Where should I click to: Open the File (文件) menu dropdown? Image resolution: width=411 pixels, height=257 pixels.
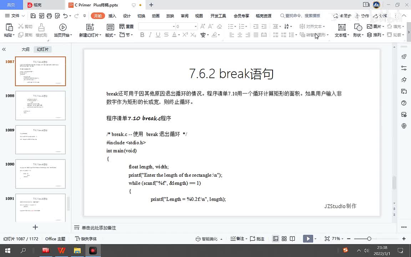tap(15, 16)
